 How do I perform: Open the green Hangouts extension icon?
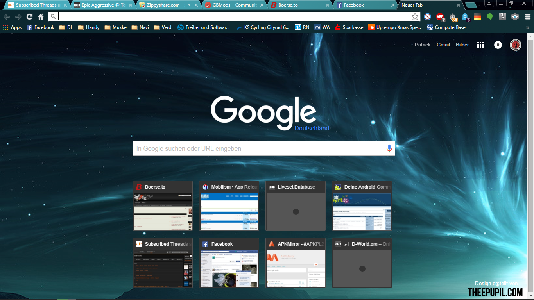pos(490,17)
